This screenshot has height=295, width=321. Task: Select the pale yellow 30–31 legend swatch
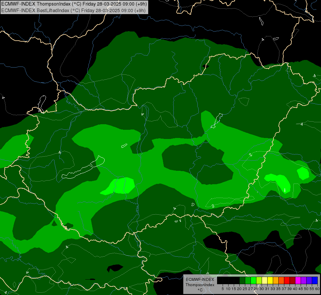pyautogui.click(x=265, y=280)
